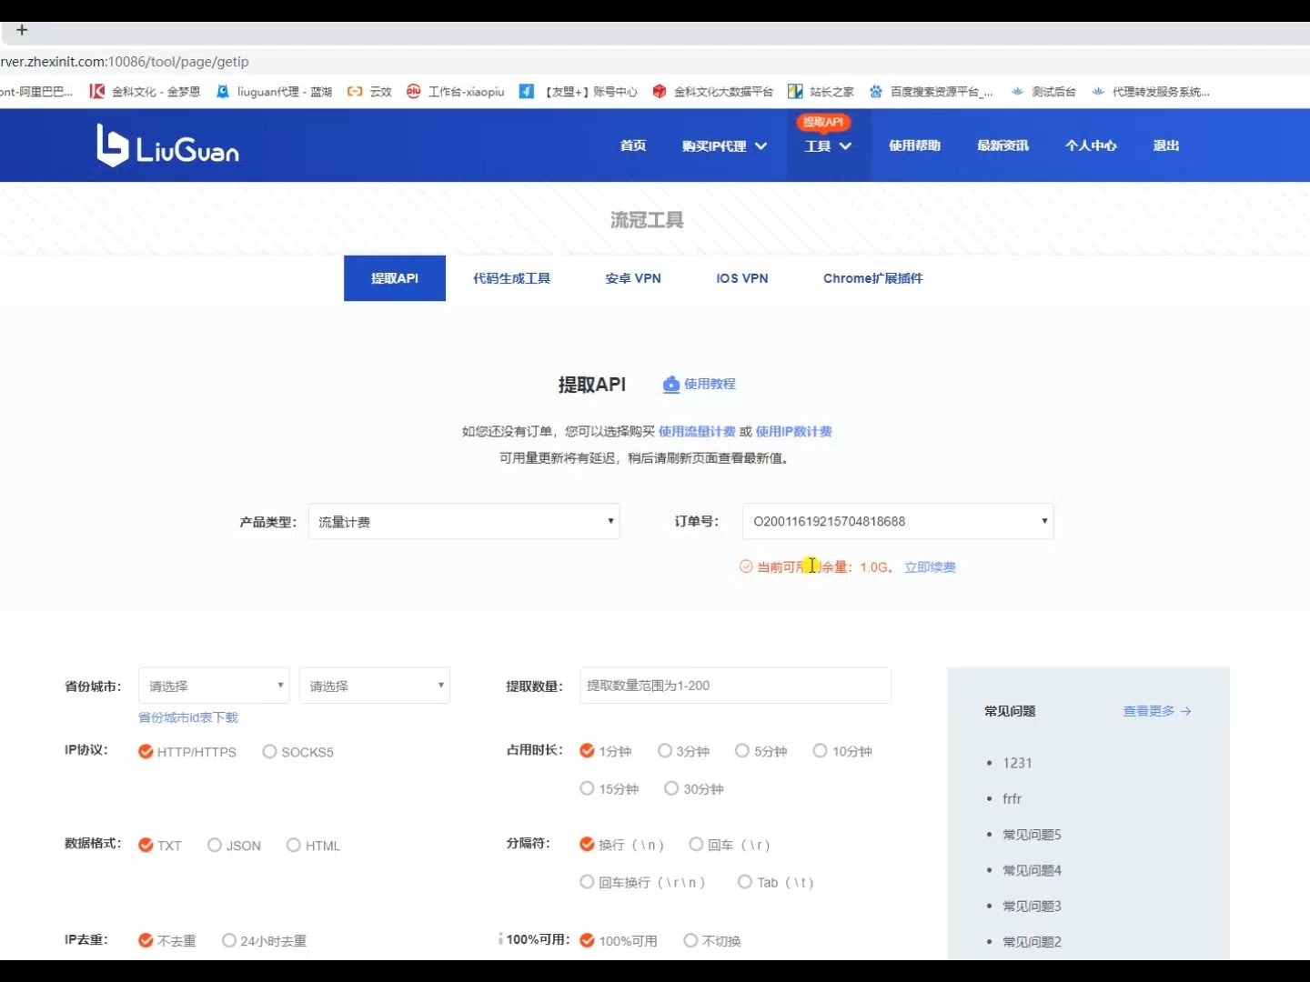Click the 使用IP数计费 link
The image size is (1310, 982).
tap(794, 432)
